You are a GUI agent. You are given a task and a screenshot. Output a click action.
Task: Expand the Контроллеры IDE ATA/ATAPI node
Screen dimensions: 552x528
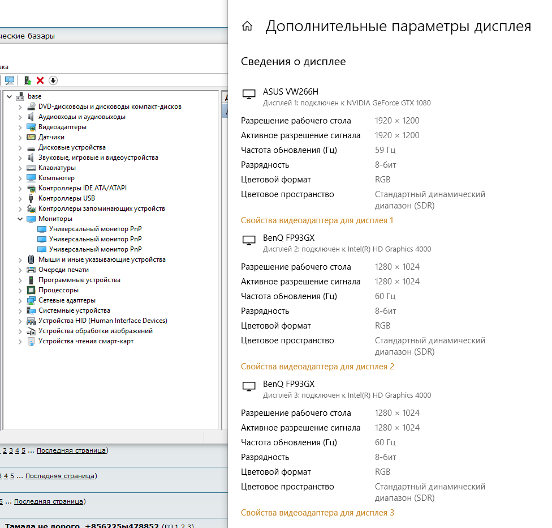tap(20, 188)
